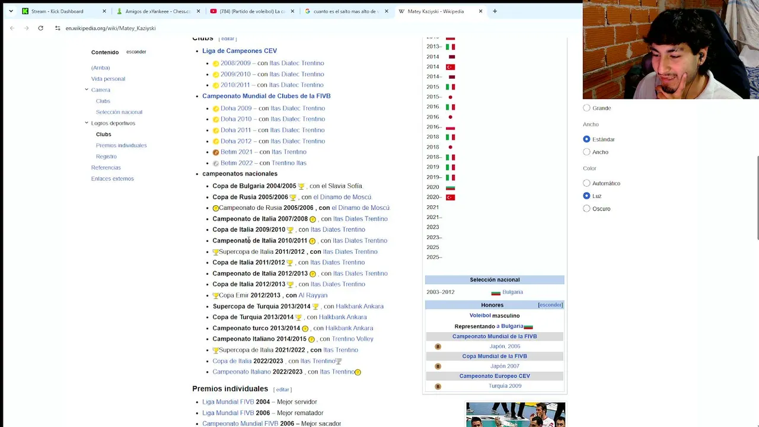Select the Luz color option
759x427 pixels.
point(586,196)
